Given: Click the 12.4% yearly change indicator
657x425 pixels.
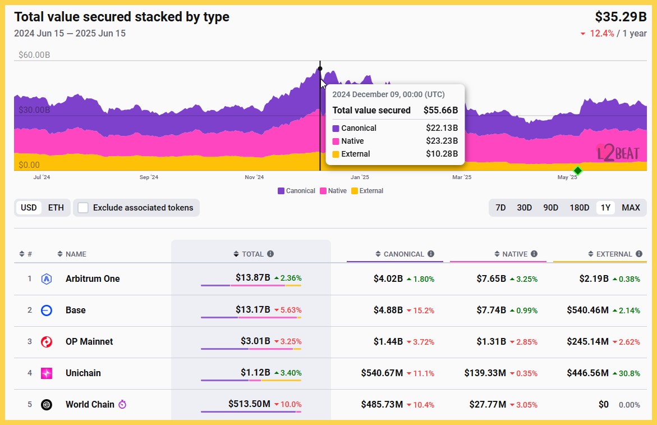Looking at the screenshot, I should [597, 34].
